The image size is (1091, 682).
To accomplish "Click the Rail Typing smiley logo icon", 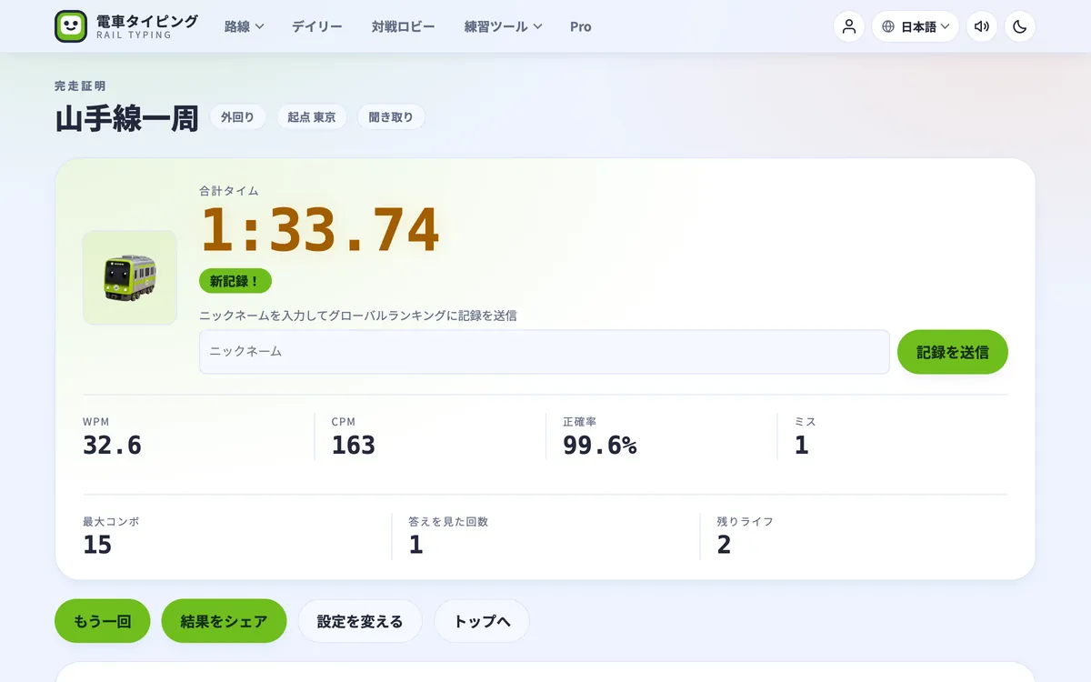I will (71, 26).
